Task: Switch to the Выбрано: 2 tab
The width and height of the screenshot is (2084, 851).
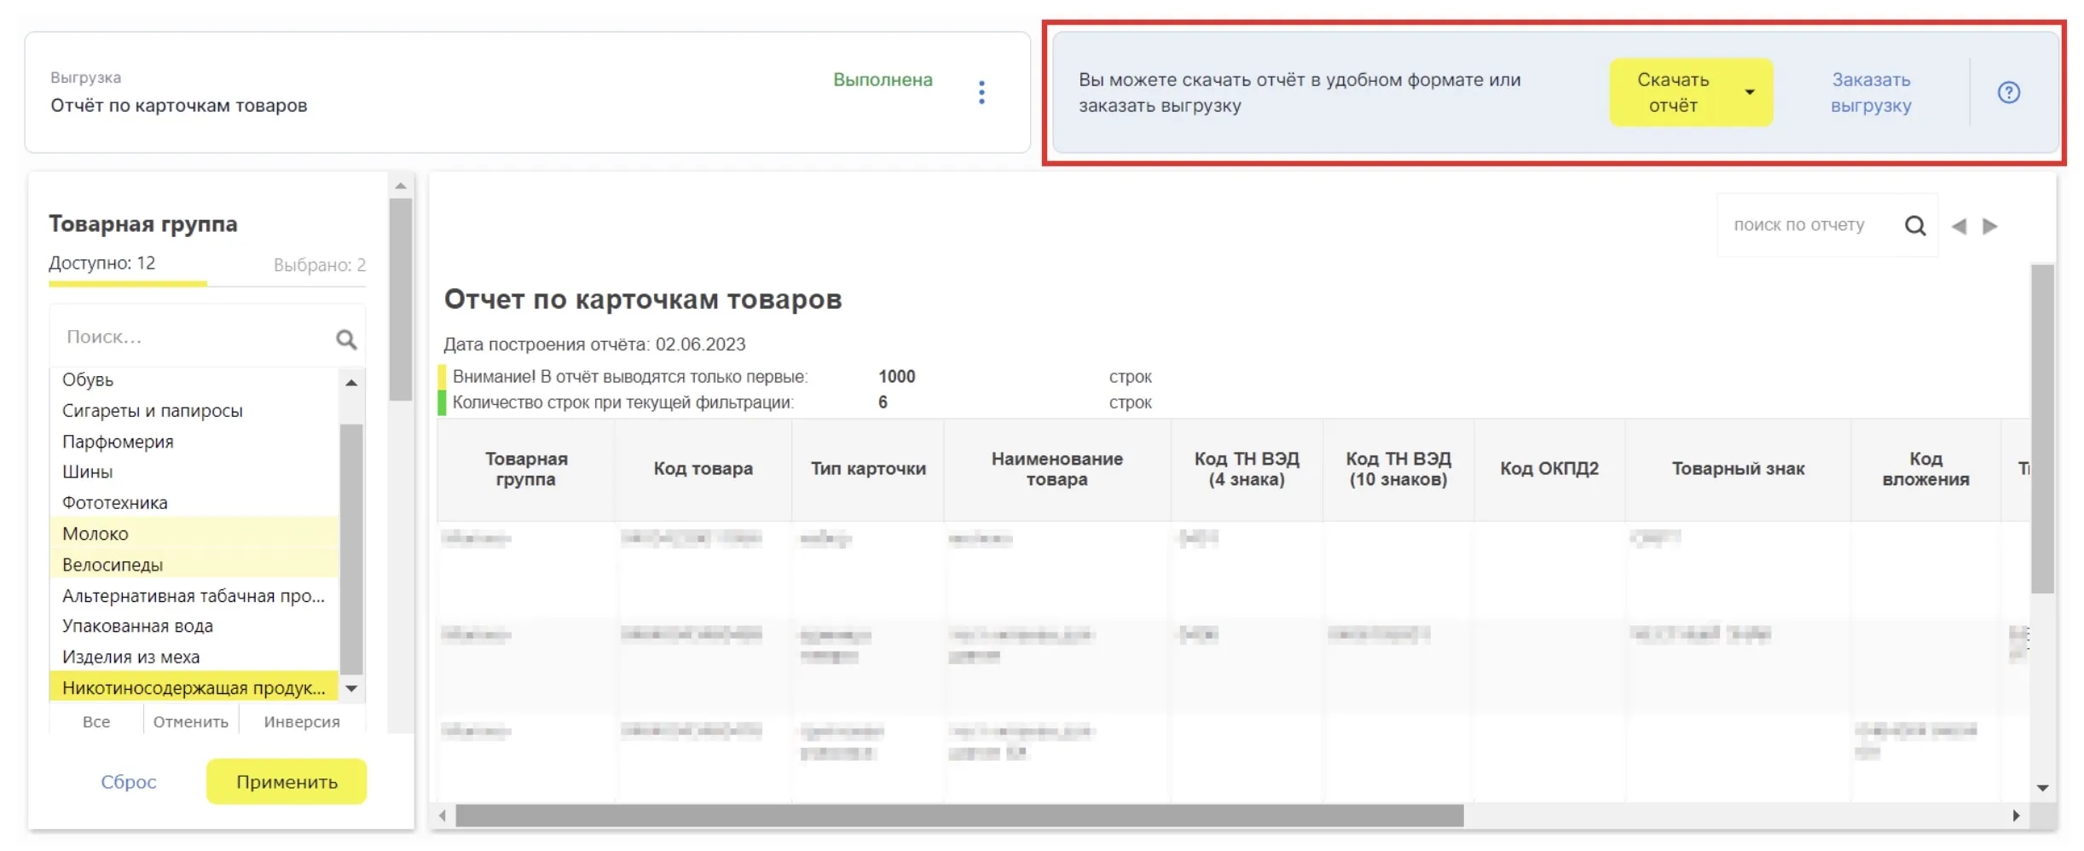Action: [x=319, y=265]
